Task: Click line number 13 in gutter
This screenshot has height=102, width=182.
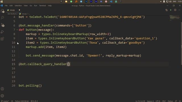Action: coord(13,56)
